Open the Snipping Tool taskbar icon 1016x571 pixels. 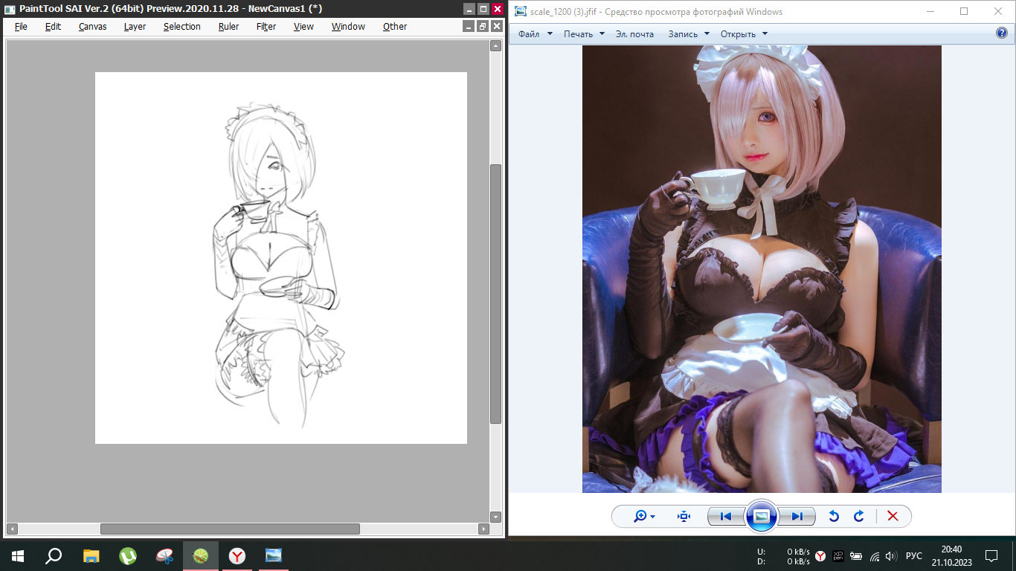(164, 555)
